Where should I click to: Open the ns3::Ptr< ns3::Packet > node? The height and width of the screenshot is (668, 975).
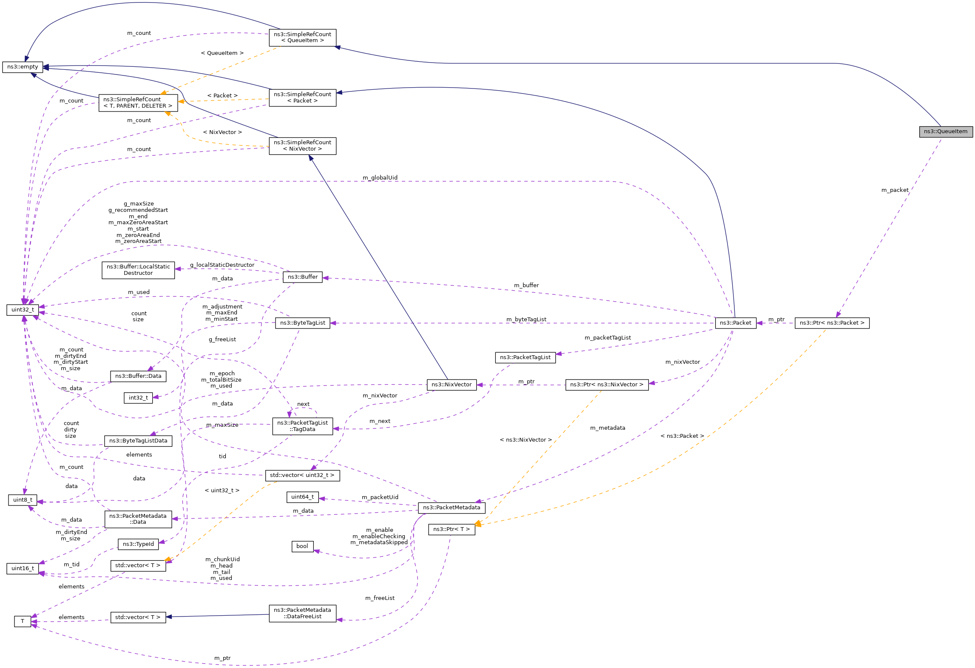click(832, 323)
